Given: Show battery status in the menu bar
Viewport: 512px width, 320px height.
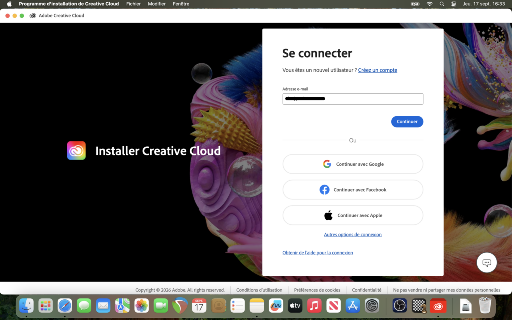Looking at the screenshot, I should [415, 4].
